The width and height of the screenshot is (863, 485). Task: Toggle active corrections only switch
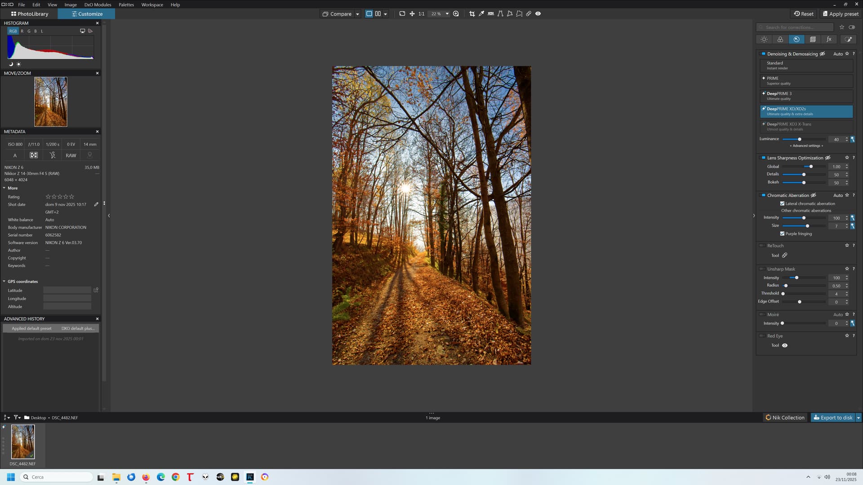[852, 27]
